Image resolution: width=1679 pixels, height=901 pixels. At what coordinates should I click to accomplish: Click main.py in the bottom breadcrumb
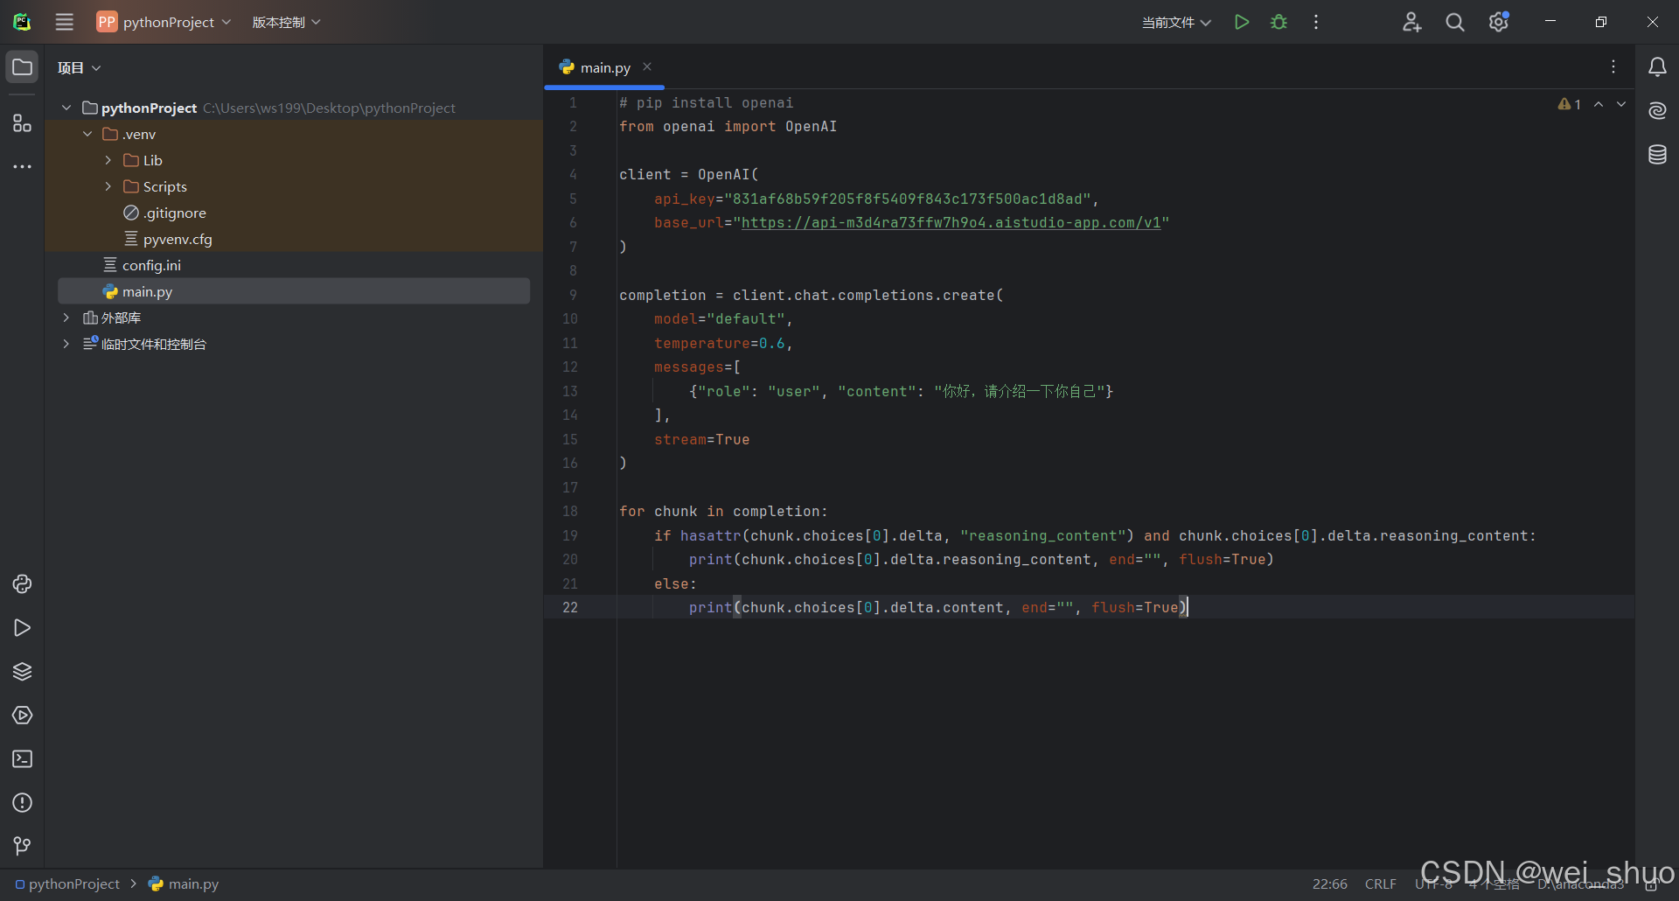[184, 884]
